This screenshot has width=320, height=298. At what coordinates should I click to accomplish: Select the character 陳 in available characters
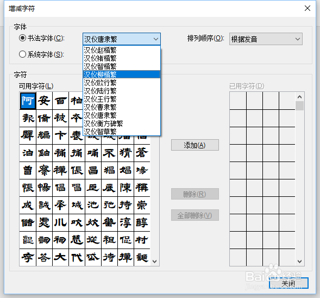[x=126, y=188]
